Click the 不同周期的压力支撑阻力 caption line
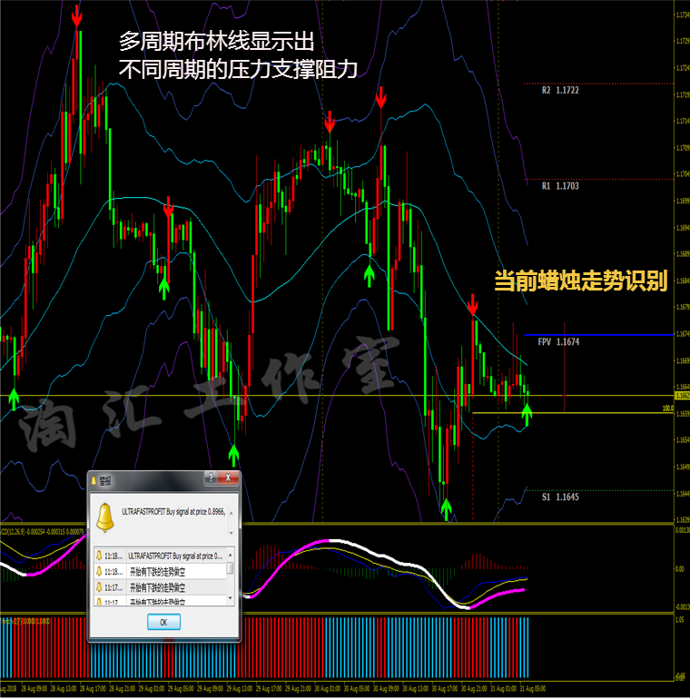Screen dimensions: 690x699 tap(238, 69)
